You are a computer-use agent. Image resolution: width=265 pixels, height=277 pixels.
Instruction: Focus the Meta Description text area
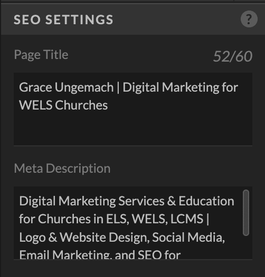(x=133, y=223)
